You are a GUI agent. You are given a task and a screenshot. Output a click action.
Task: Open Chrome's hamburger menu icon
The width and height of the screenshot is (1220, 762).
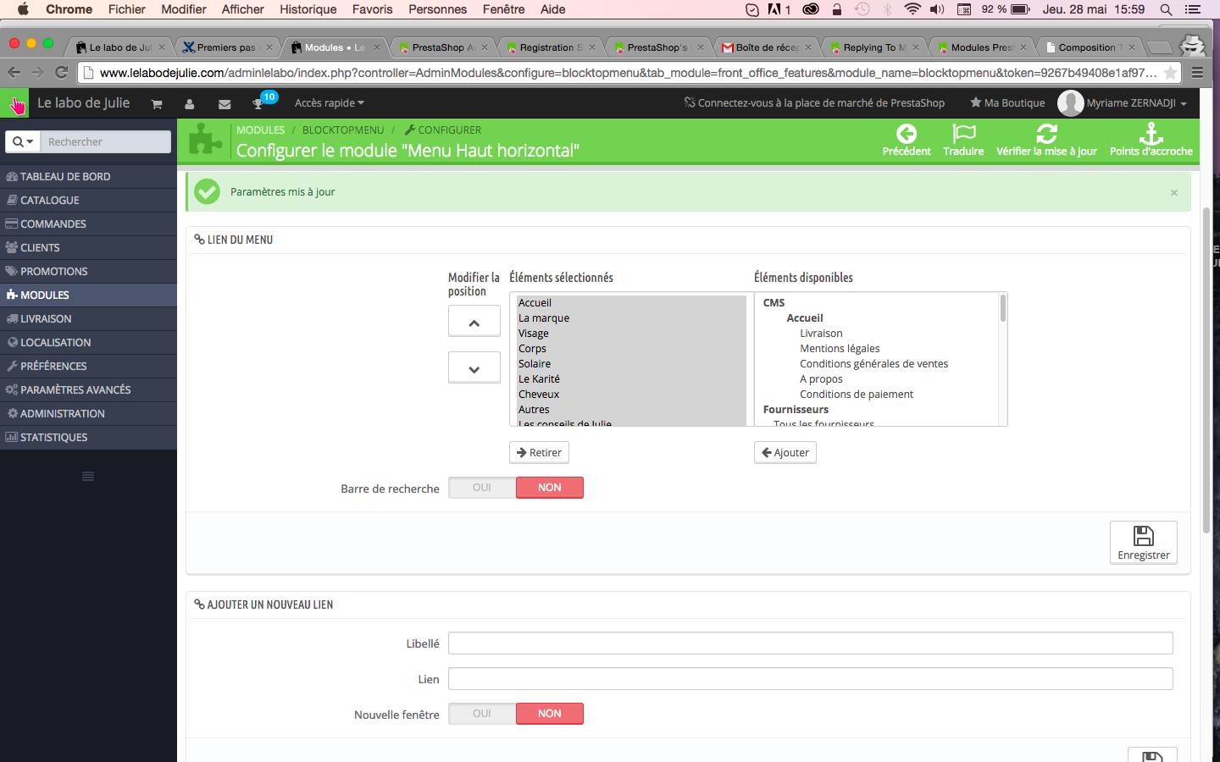pos(1198,73)
